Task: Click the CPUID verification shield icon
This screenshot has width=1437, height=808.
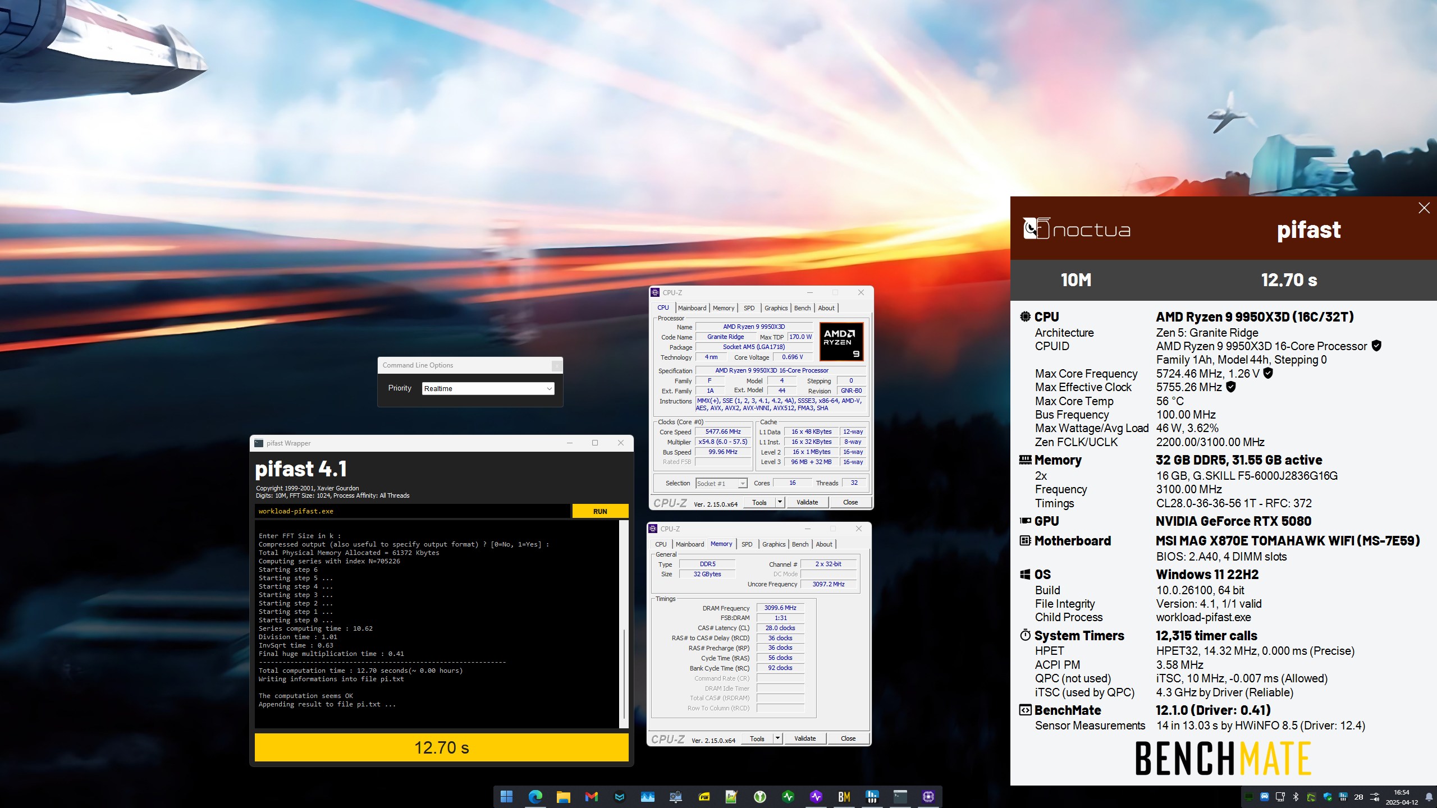Action: pos(1376,346)
